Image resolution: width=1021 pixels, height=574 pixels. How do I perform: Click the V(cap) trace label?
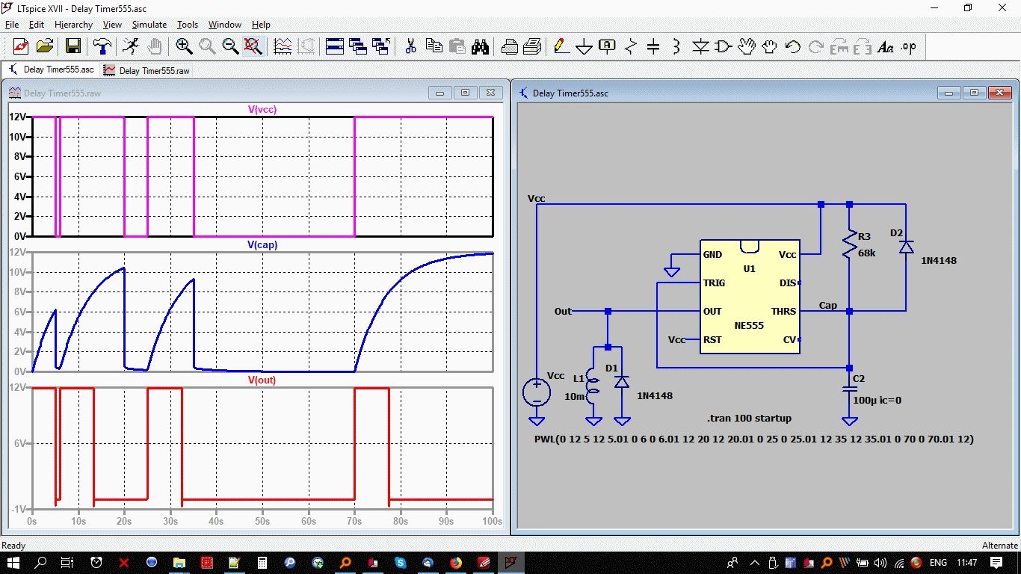(262, 245)
